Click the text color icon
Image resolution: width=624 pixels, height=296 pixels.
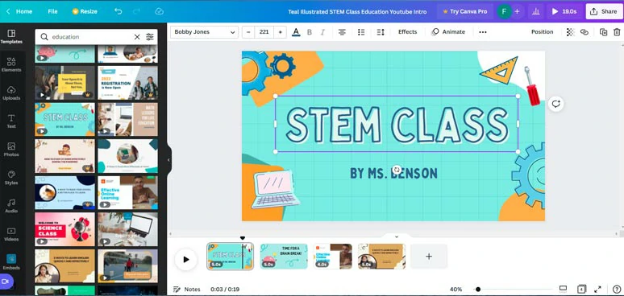tap(296, 32)
